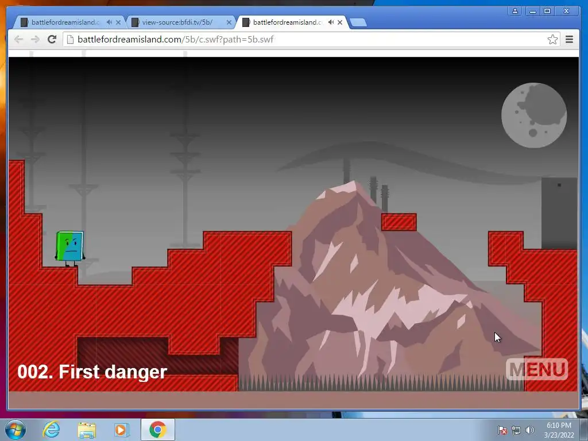
Task: Close the active third tab
Action: point(340,22)
